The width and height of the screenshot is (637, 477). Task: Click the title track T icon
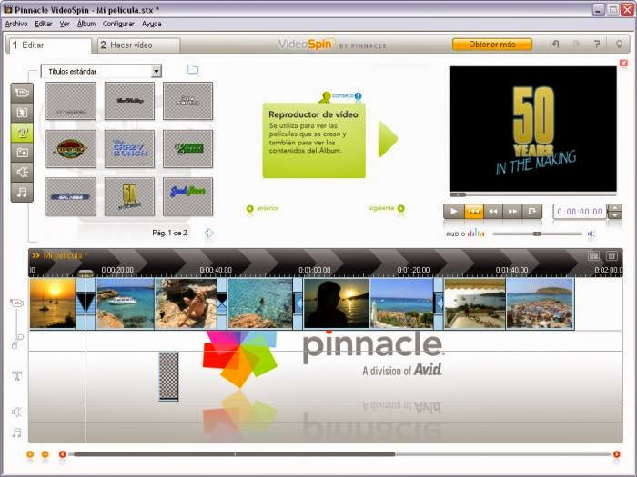tap(16, 376)
